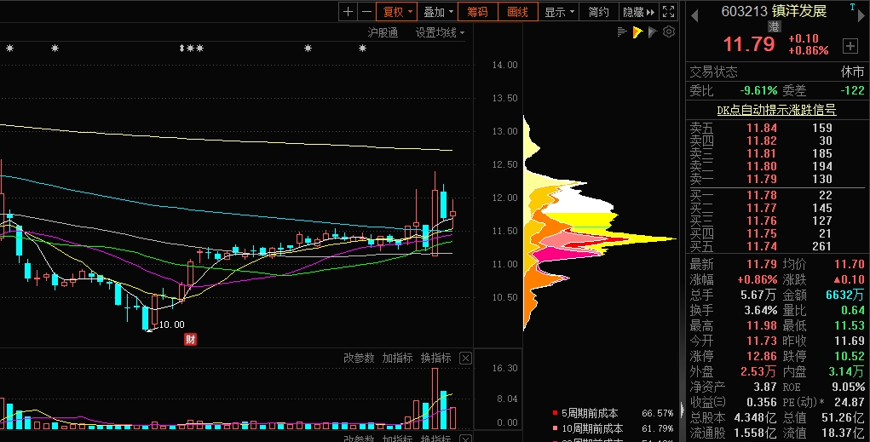The width and height of the screenshot is (870, 442).
Task: Click the PE(动) 24.87 value
Action: tap(849, 402)
